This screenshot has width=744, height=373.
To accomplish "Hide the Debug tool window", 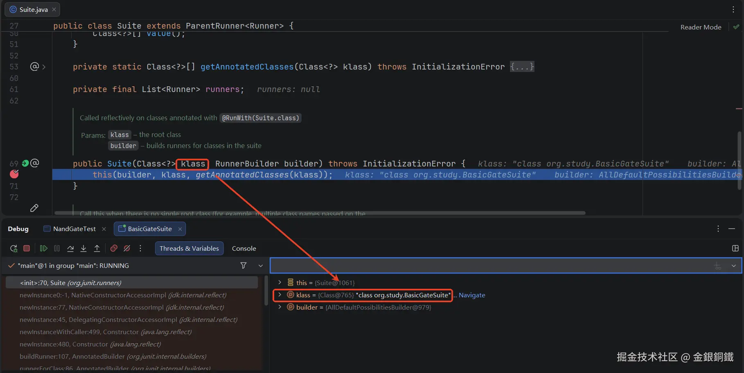I will click(732, 229).
